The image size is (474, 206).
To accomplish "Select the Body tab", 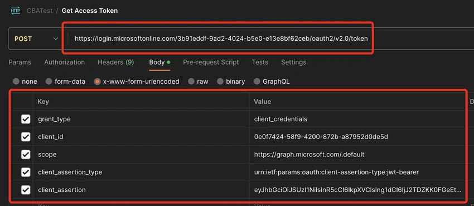I will (x=159, y=63).
